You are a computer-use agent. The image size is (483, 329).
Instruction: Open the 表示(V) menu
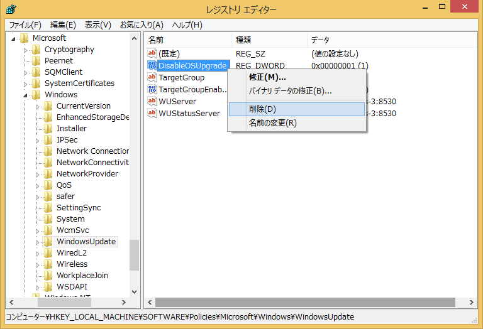coord(98,25)
